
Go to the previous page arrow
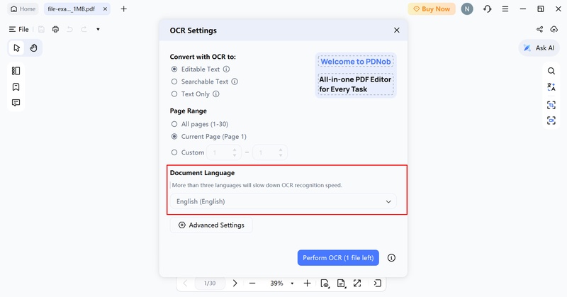(x=185, y=283)
